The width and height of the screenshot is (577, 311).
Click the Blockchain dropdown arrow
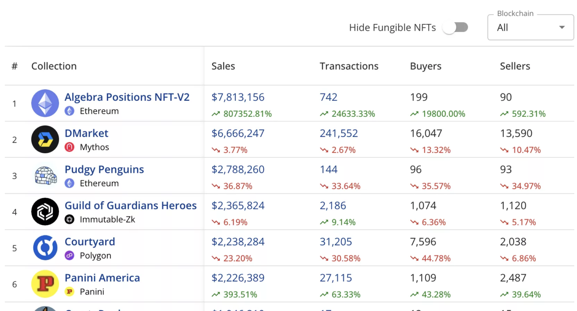point(562,28)
